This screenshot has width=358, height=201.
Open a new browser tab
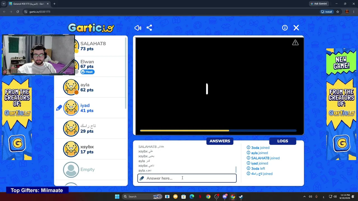pos(54,4)
